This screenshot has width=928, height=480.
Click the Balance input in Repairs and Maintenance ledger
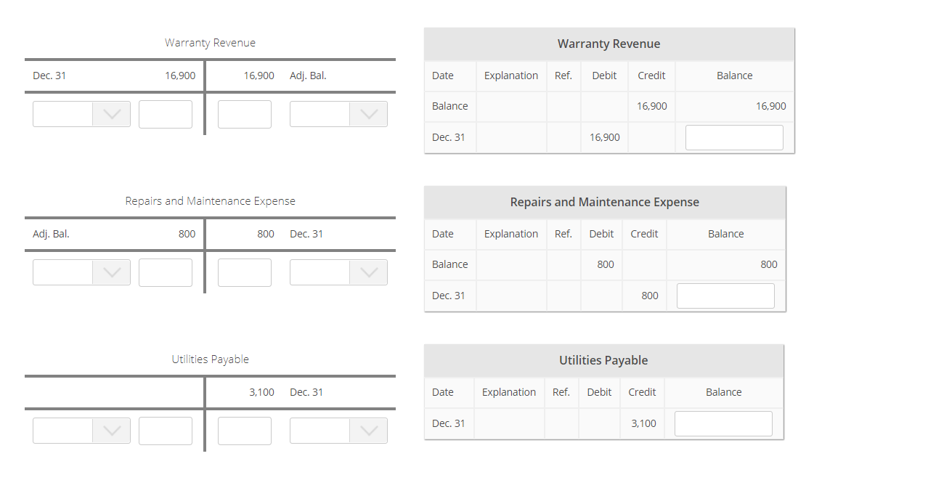725,296
